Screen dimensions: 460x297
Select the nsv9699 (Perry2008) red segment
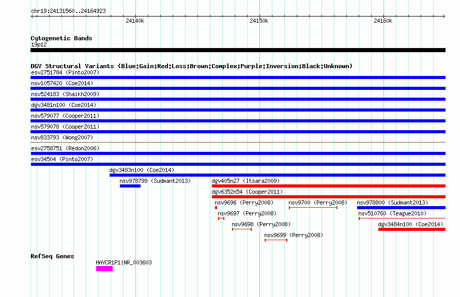tap(276, 240)
